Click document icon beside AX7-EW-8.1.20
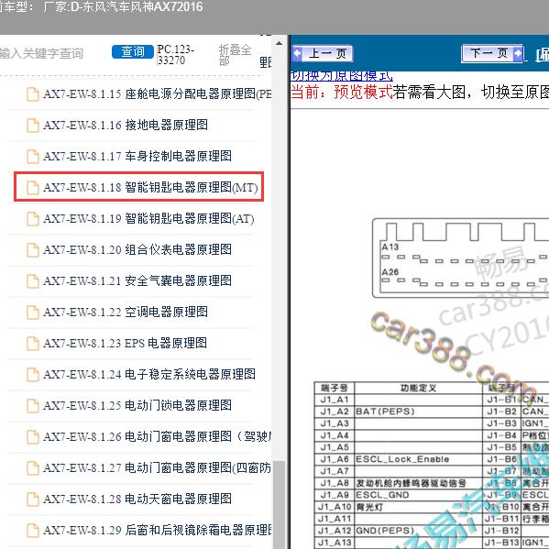Viewport: 549px width, 549px height. coord(33,250)
